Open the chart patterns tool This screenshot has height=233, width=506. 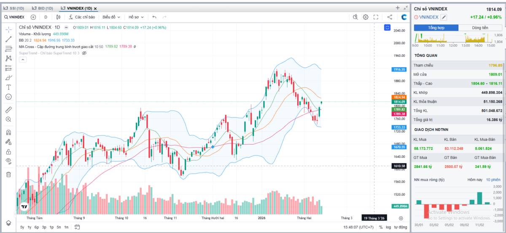click(8, 58)
